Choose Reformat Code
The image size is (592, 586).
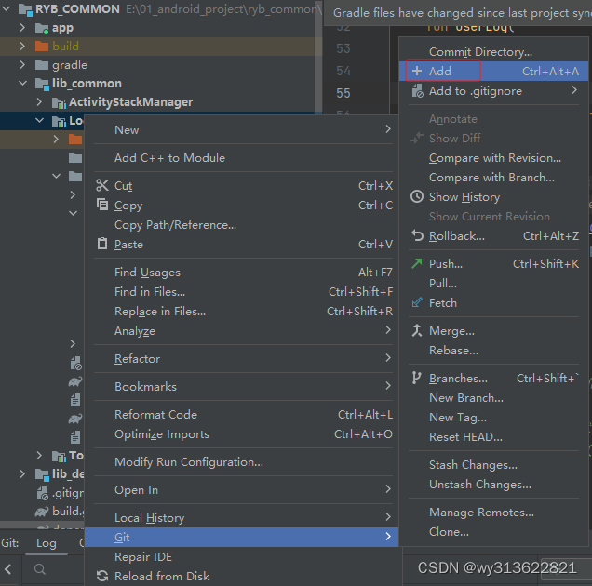243,414
